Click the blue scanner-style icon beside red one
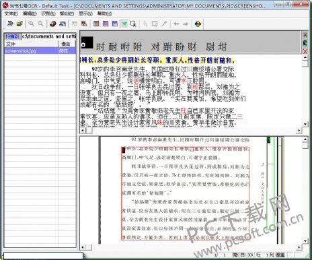 (x=63, y=24)
